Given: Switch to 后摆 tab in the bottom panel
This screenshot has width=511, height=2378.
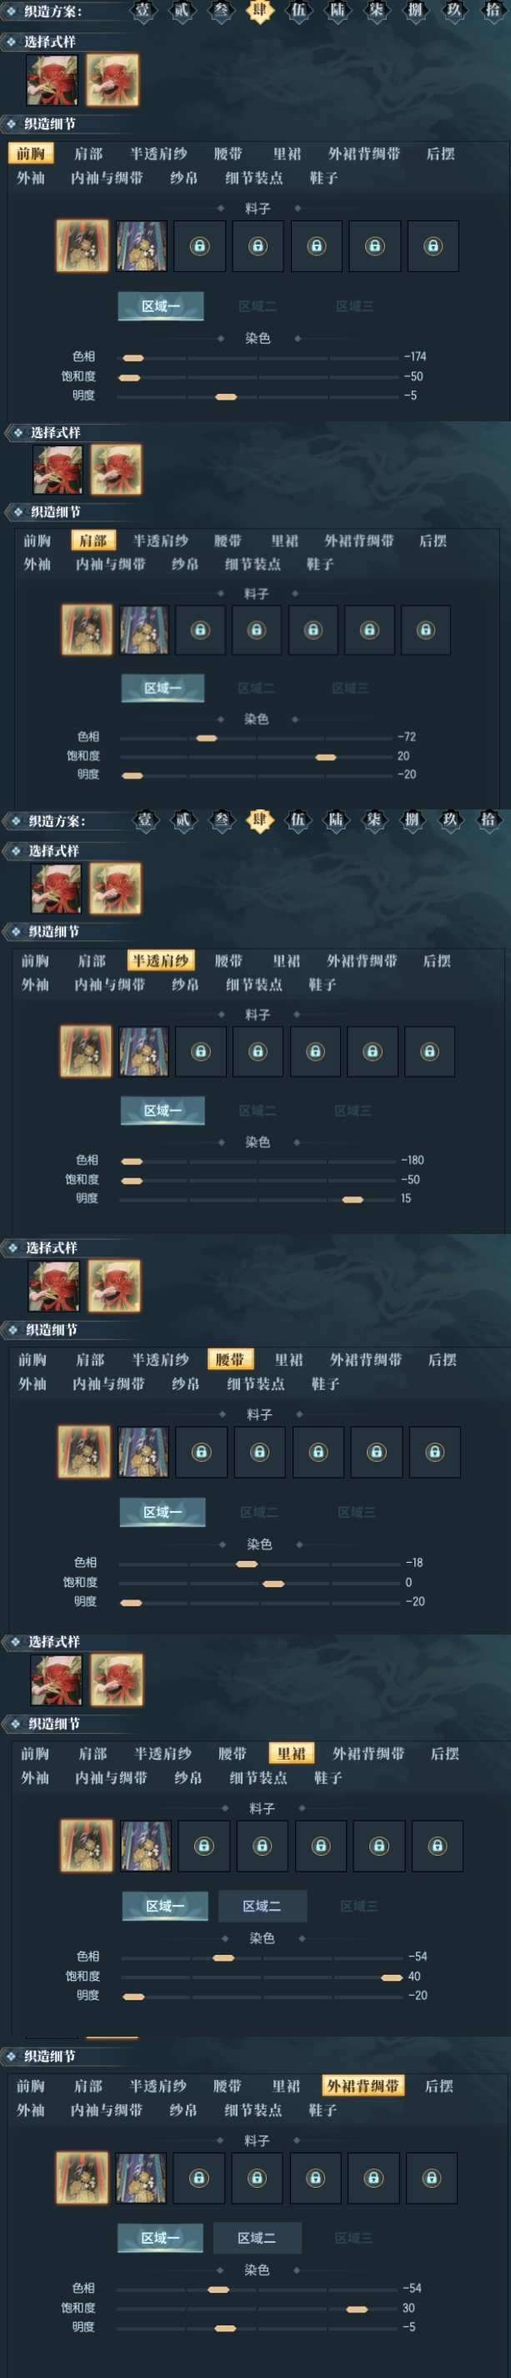Looking at the screenshot, I should (439, 2085).
